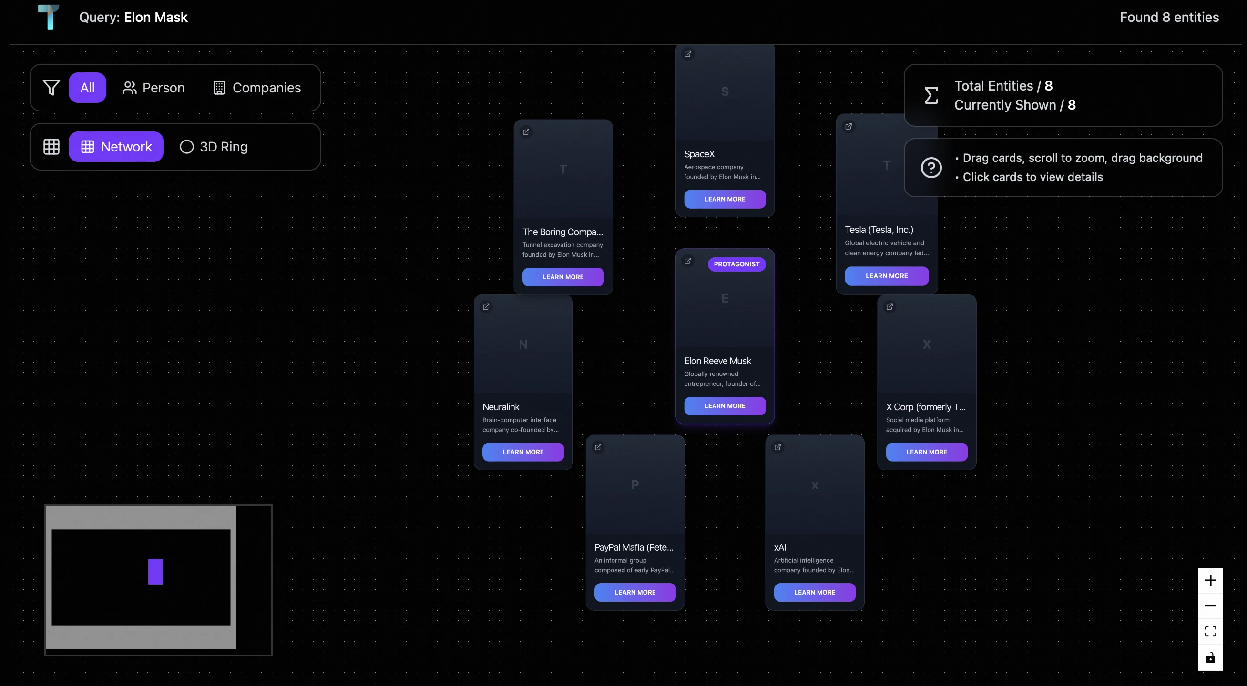Click the query text 'Elon Mask'
The image size is (1247, 686).
(x=156, y=18)
